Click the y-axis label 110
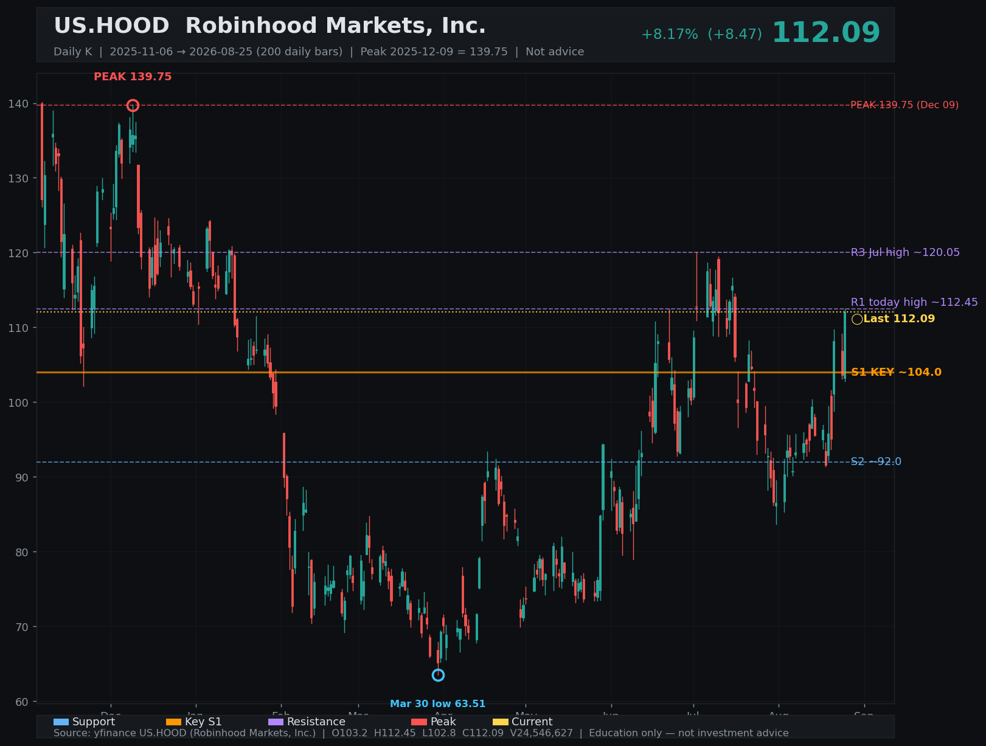This screenshot has height=746, width=986. [18, 328]
